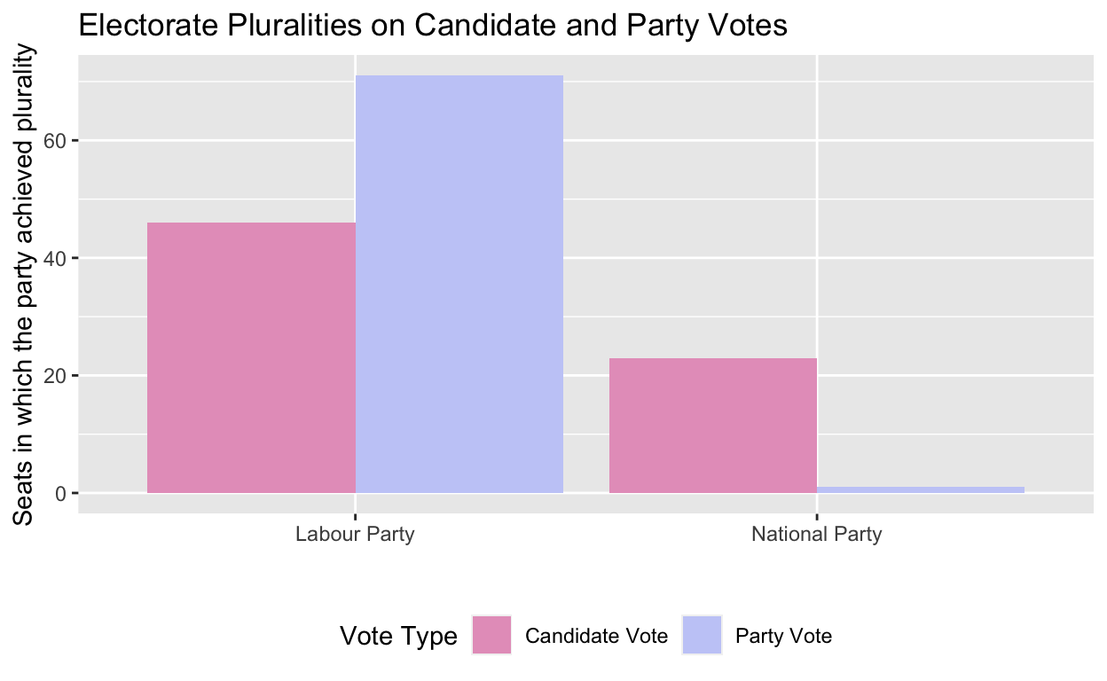Pick the tiny National Party lavender bar
Viewport: 1107px width, 681px height.
(921, 489)
